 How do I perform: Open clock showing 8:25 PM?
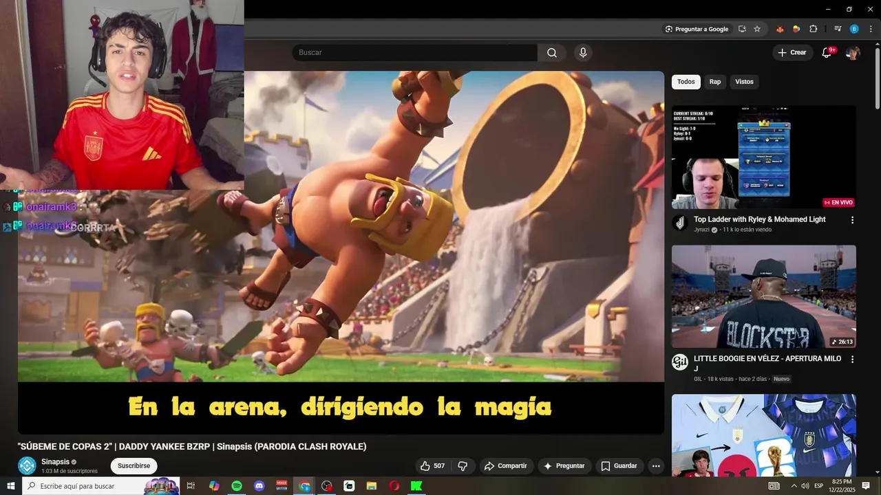coord(842,486)
